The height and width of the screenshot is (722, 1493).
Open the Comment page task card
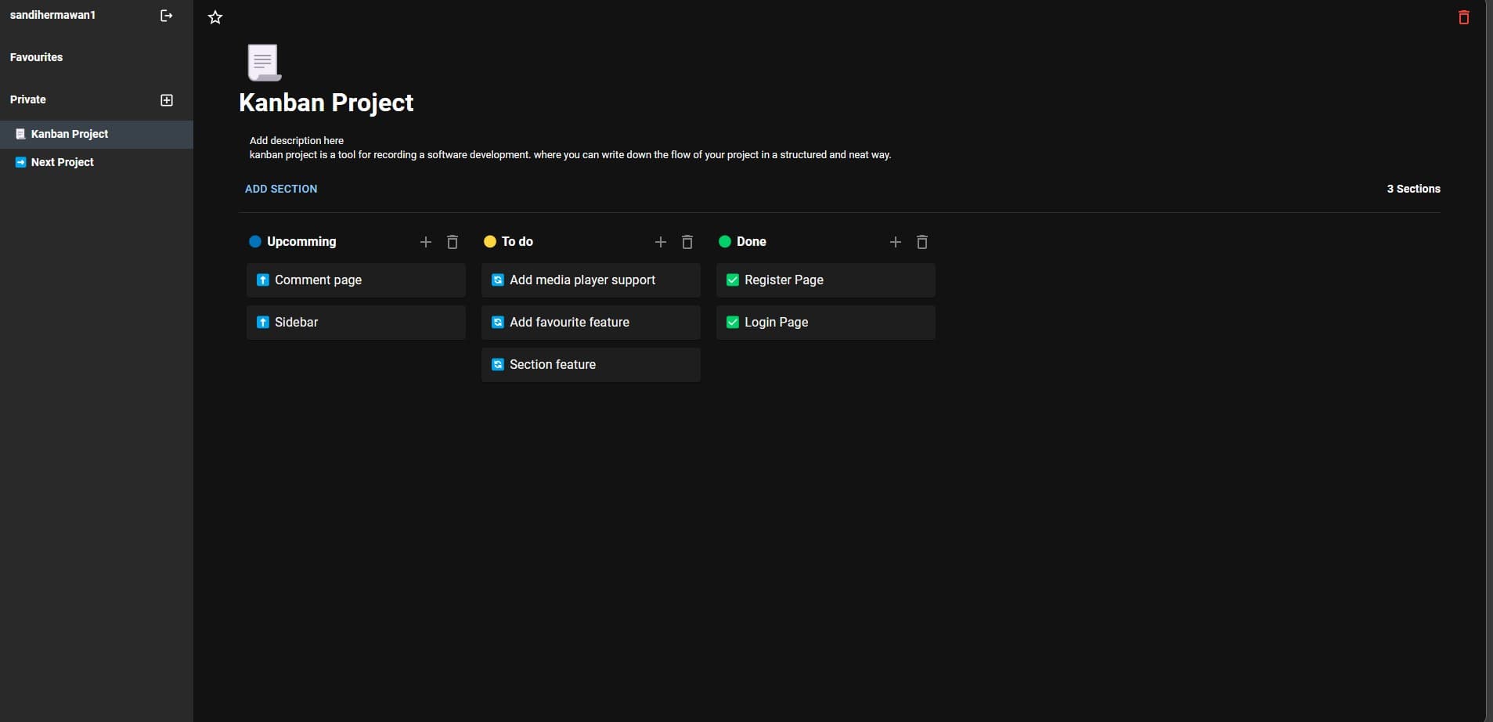pos(355,280)
